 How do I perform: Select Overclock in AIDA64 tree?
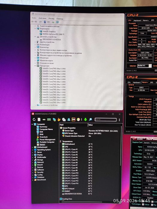43,137
